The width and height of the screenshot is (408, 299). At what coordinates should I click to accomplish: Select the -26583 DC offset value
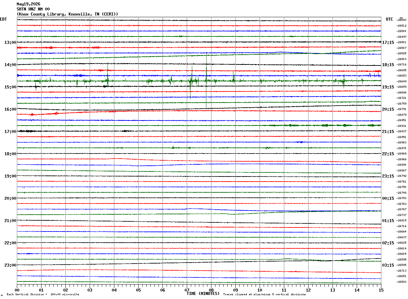pyautogui.click(x=402, y=282)
